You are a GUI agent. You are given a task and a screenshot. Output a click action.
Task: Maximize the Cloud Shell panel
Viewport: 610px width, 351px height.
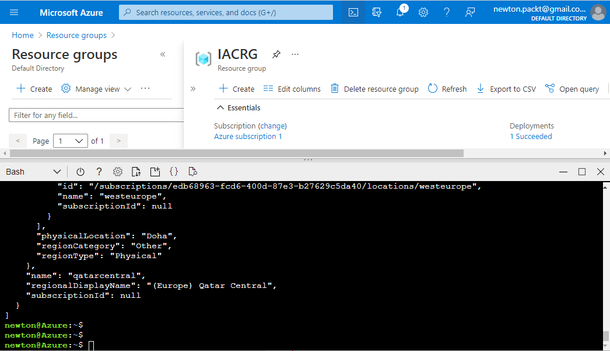tap(582, 172)
